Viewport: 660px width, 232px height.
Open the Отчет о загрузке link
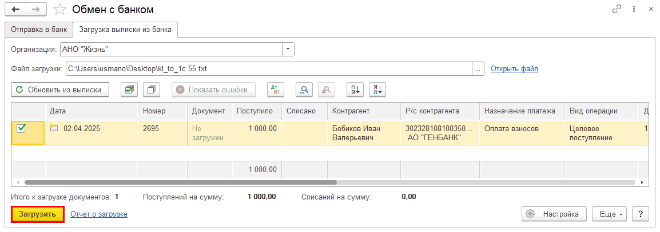(98, 214)
